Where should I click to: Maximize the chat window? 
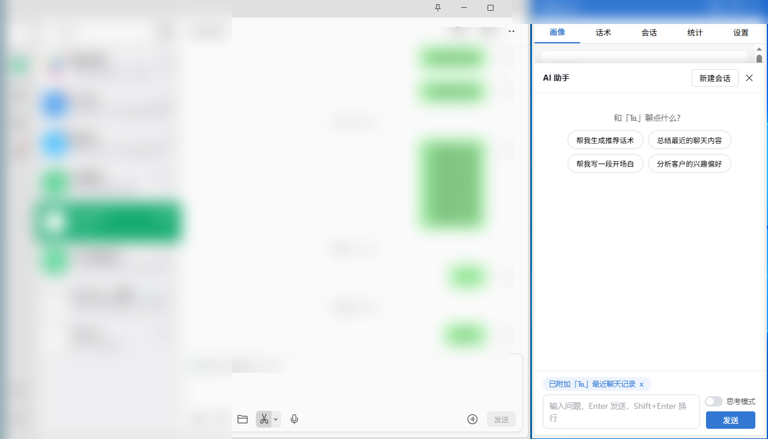pos(491,8)
